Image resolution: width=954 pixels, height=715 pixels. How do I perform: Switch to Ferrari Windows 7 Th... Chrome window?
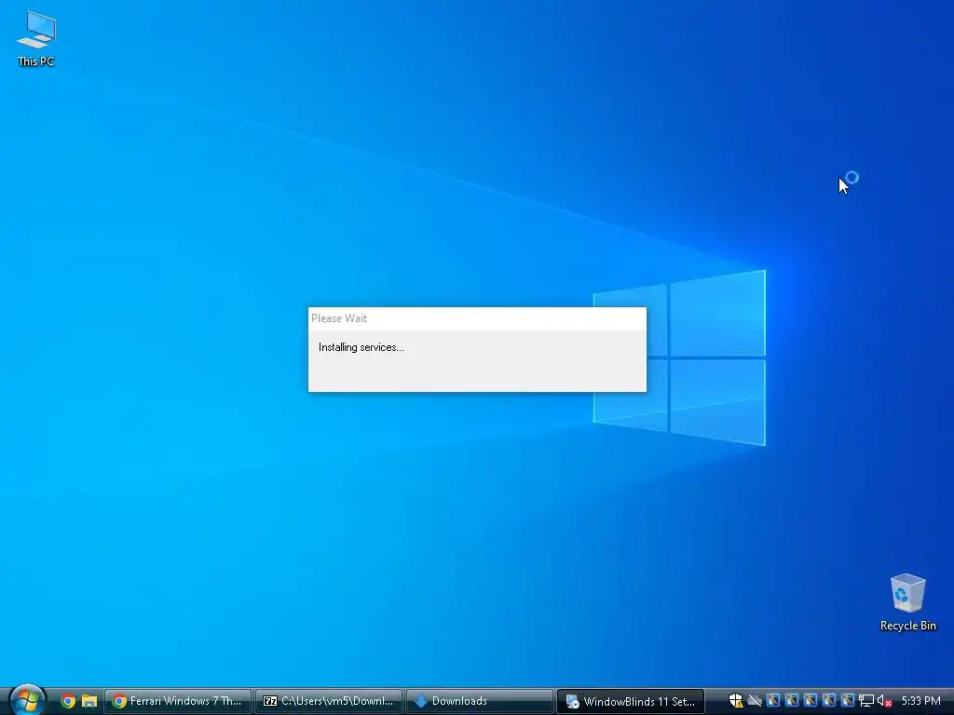[x=178, y=701]
